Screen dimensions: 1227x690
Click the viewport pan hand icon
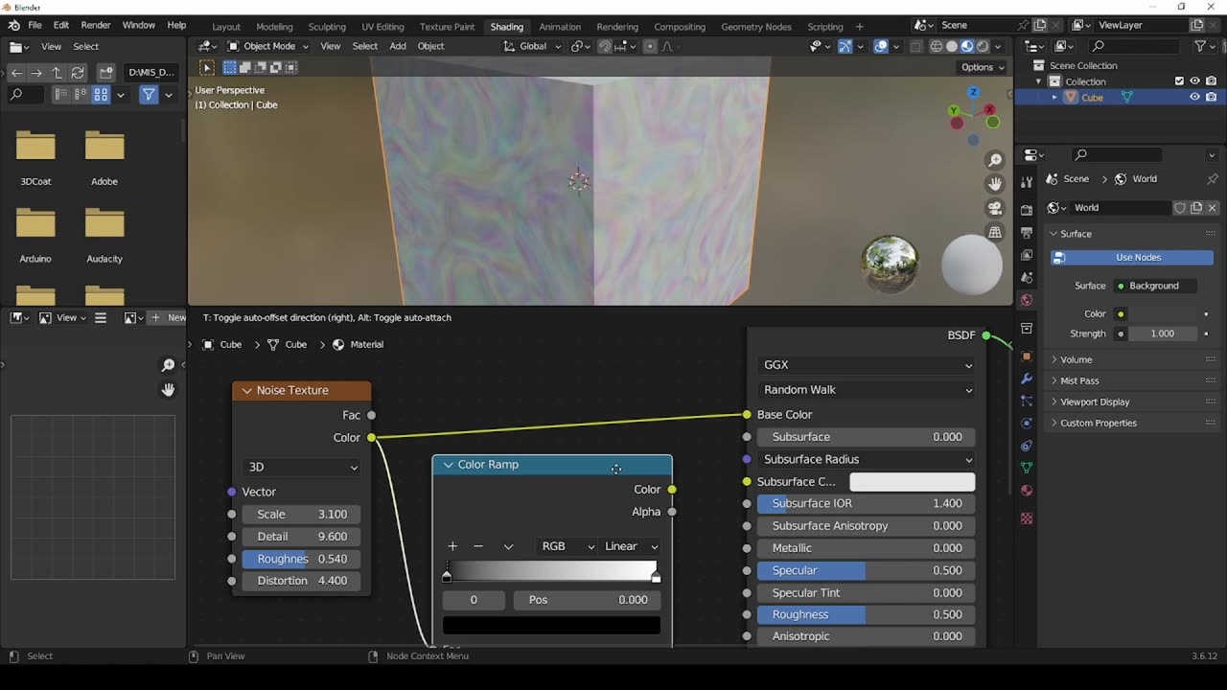coord(995,184)
